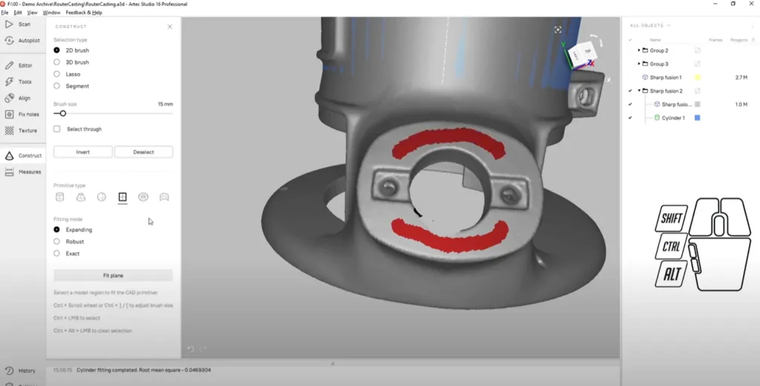760x386 pixels.
Task: Open the Align panel
Action: click(x=19, y=99)
